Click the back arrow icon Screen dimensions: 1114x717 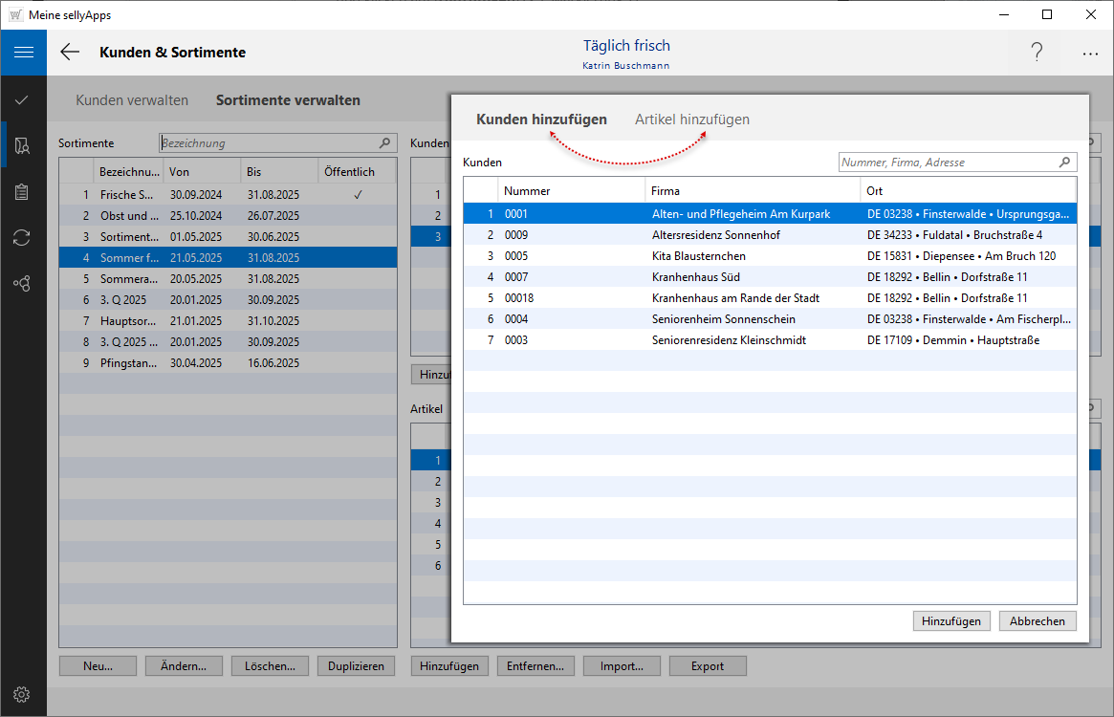[70, 53]
